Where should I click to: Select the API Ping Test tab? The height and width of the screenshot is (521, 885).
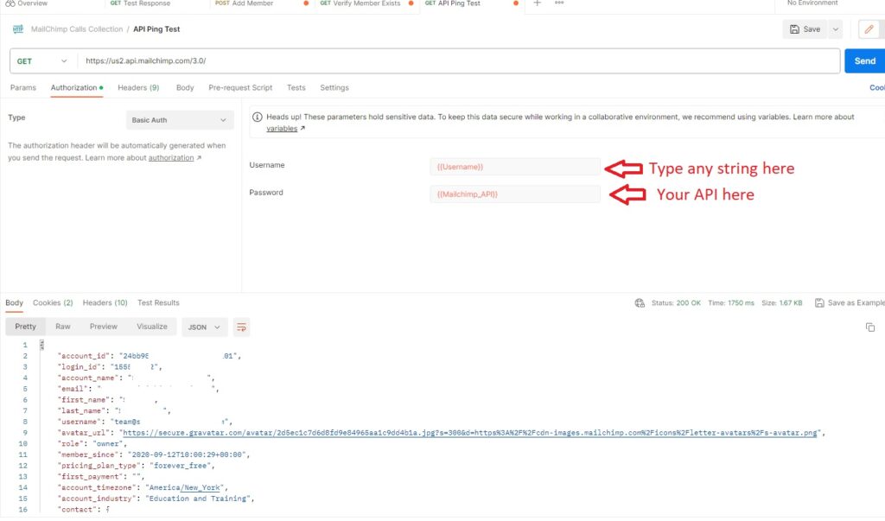(x=453, y=3)
